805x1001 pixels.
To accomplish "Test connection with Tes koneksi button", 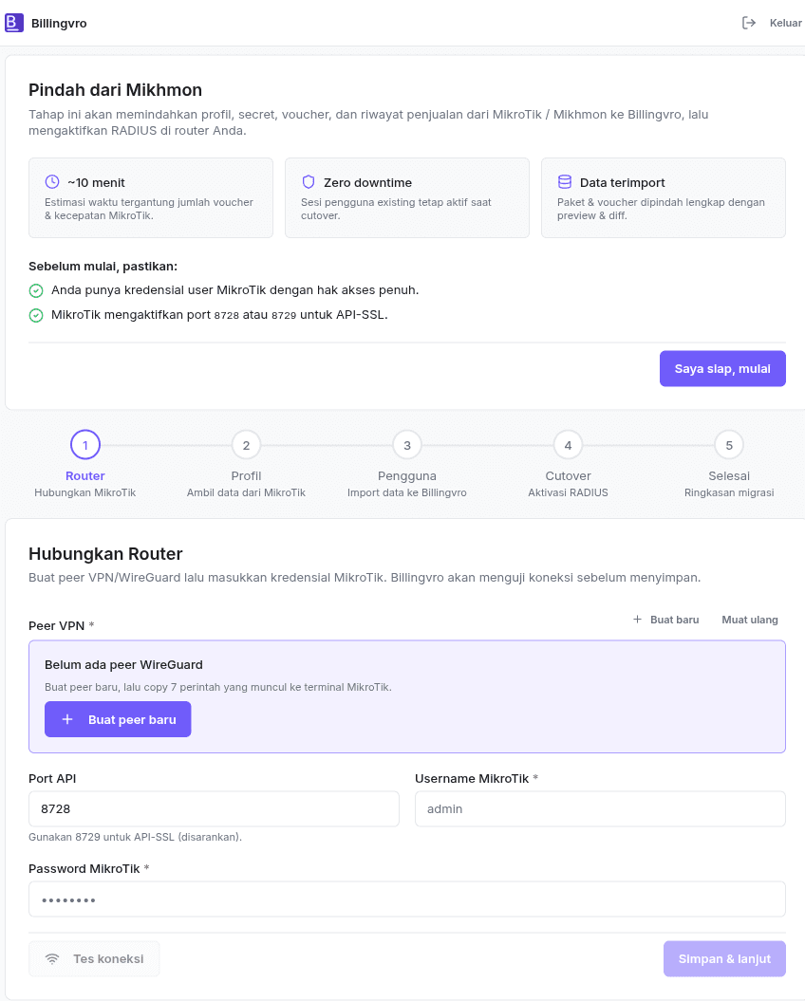I will click(94, 959).
